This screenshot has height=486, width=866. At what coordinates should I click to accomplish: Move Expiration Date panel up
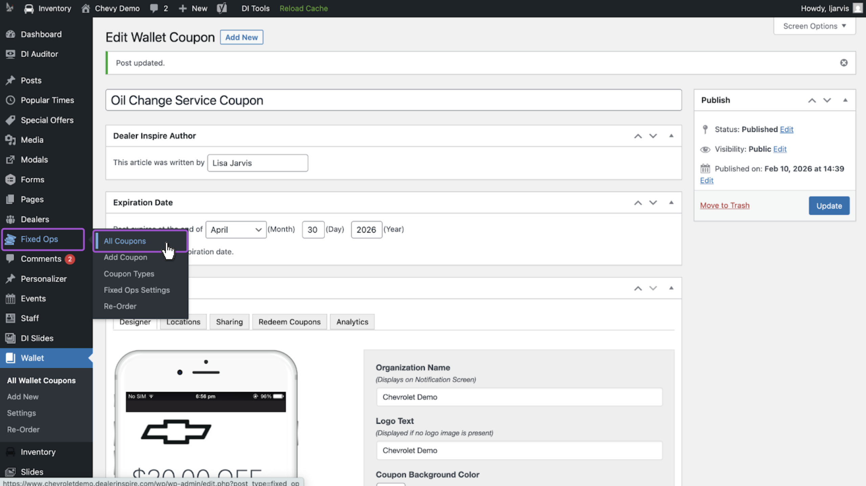638,203
